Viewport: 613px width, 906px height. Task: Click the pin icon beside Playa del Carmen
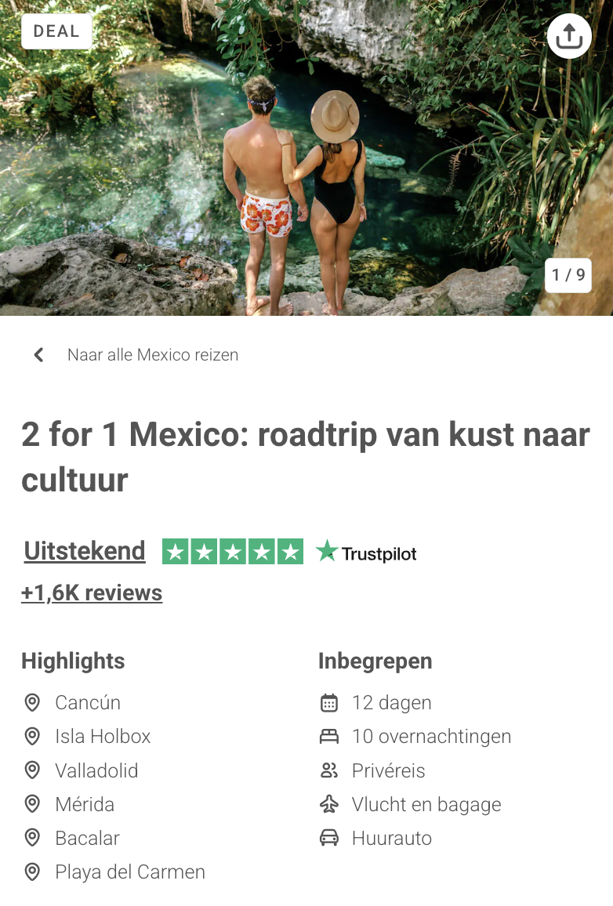32,872
